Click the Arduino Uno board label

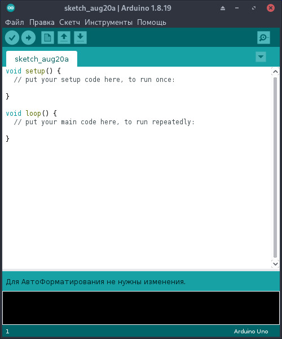[x=251, y=332]
